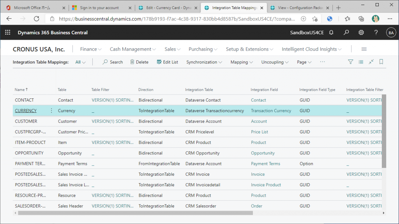
Task: Expand the Purchasing menu
Action: tap(203, 49)
